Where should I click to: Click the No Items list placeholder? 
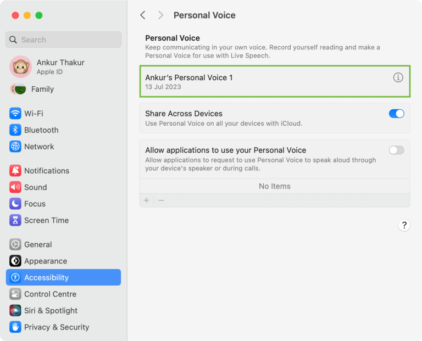click(x=275, y=186)
